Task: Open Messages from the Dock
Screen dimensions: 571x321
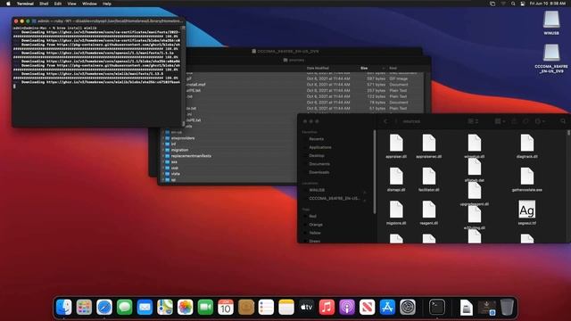Action: (x=125, y=307)
